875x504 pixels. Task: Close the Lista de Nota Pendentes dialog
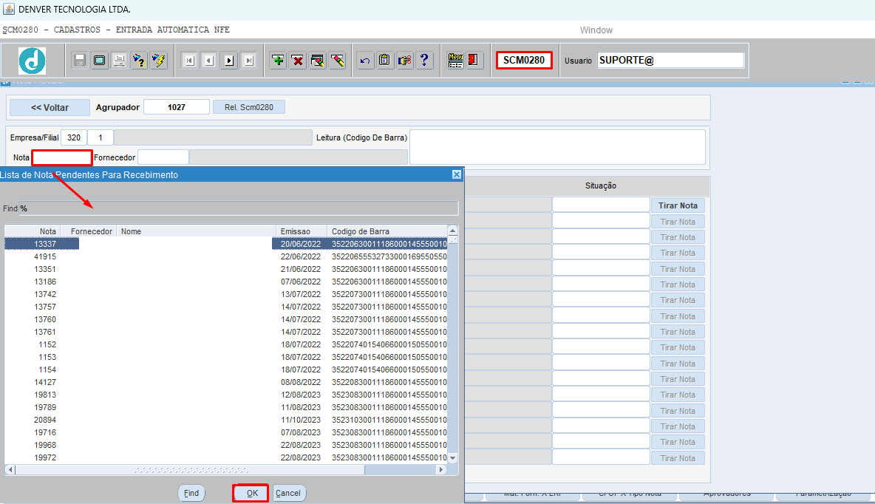click(x=457, y=174)
